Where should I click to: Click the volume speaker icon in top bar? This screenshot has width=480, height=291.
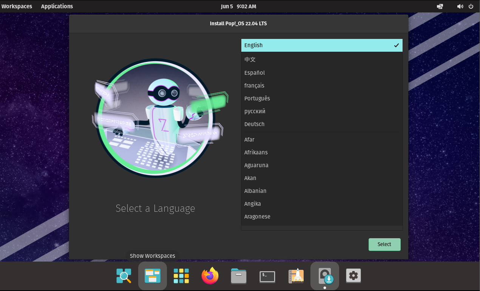pyautogui.click(x=460, y=6)
